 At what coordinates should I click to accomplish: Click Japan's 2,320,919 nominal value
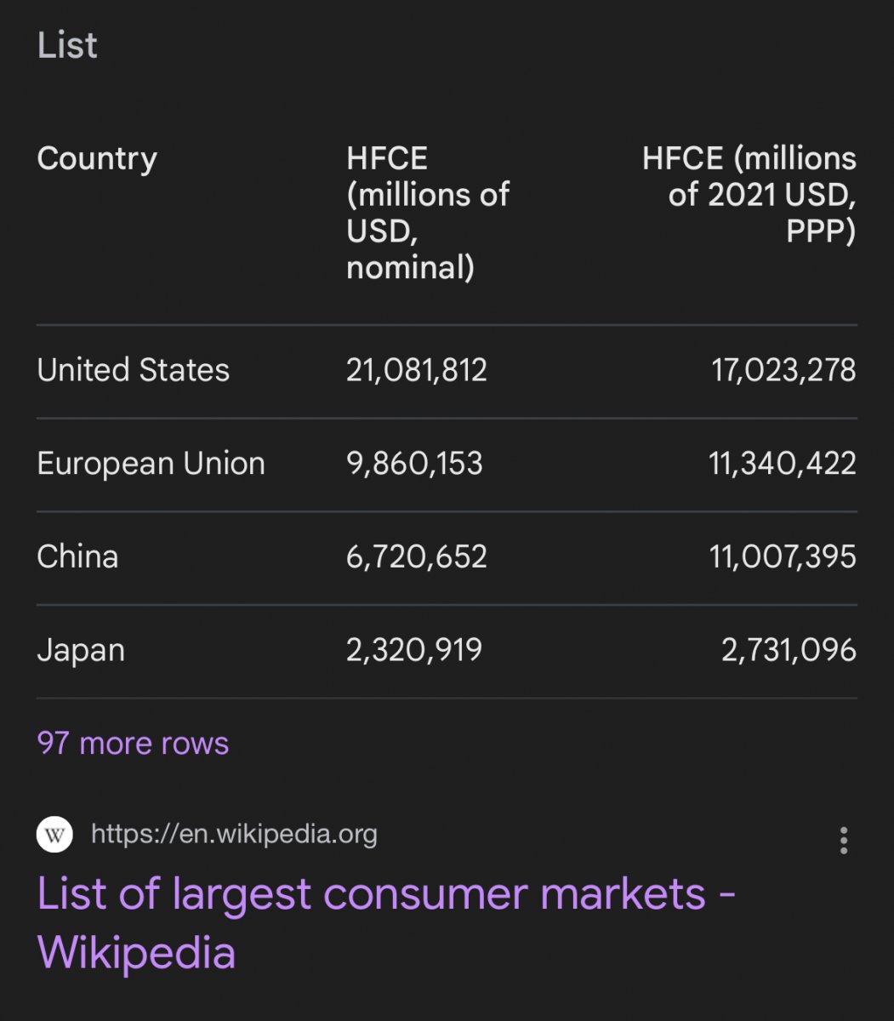pyautogui.click(x=414, y=650)
